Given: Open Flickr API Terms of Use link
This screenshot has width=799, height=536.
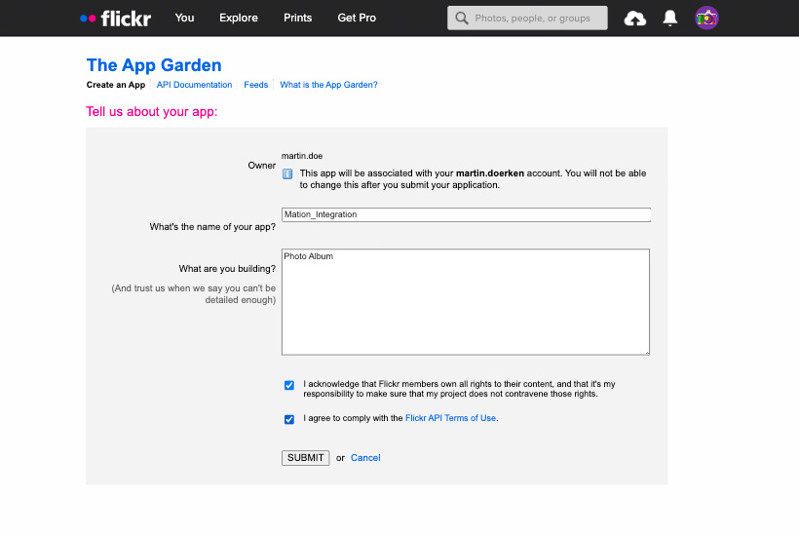Looking at the screenshot, I should [x=450, y=418].
